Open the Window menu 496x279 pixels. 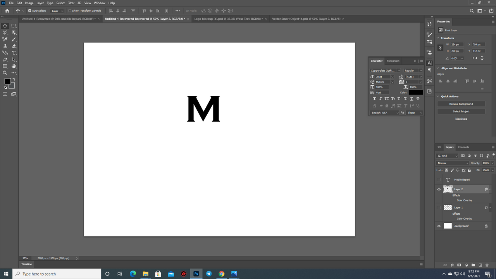pos(100,3)
